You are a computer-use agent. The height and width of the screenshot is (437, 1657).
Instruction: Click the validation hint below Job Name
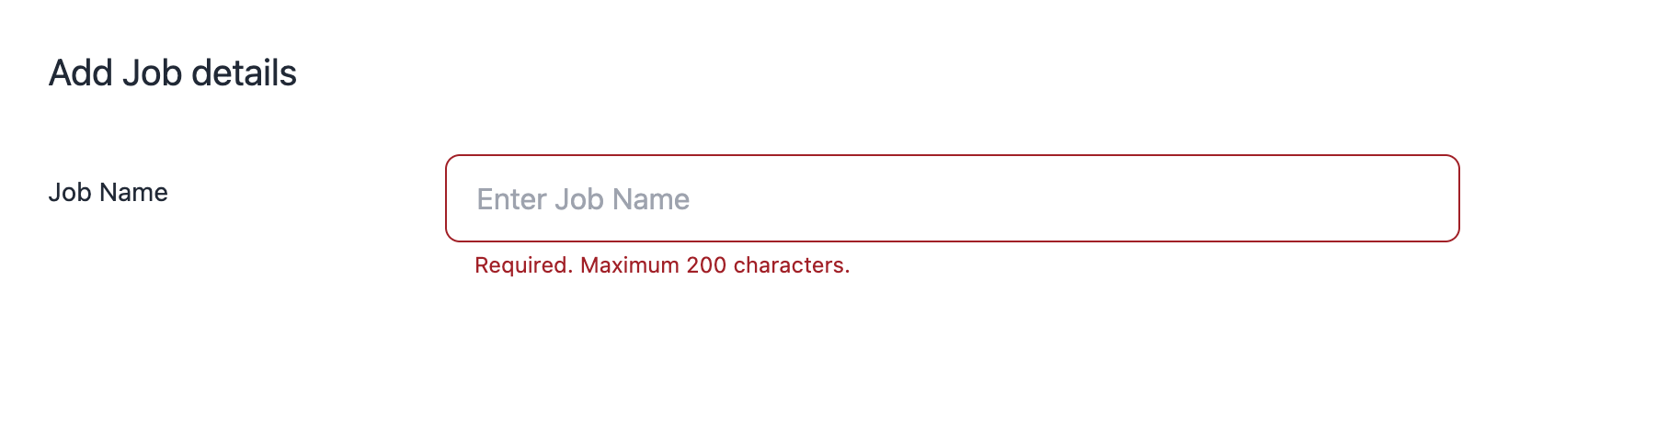point(662,265)
